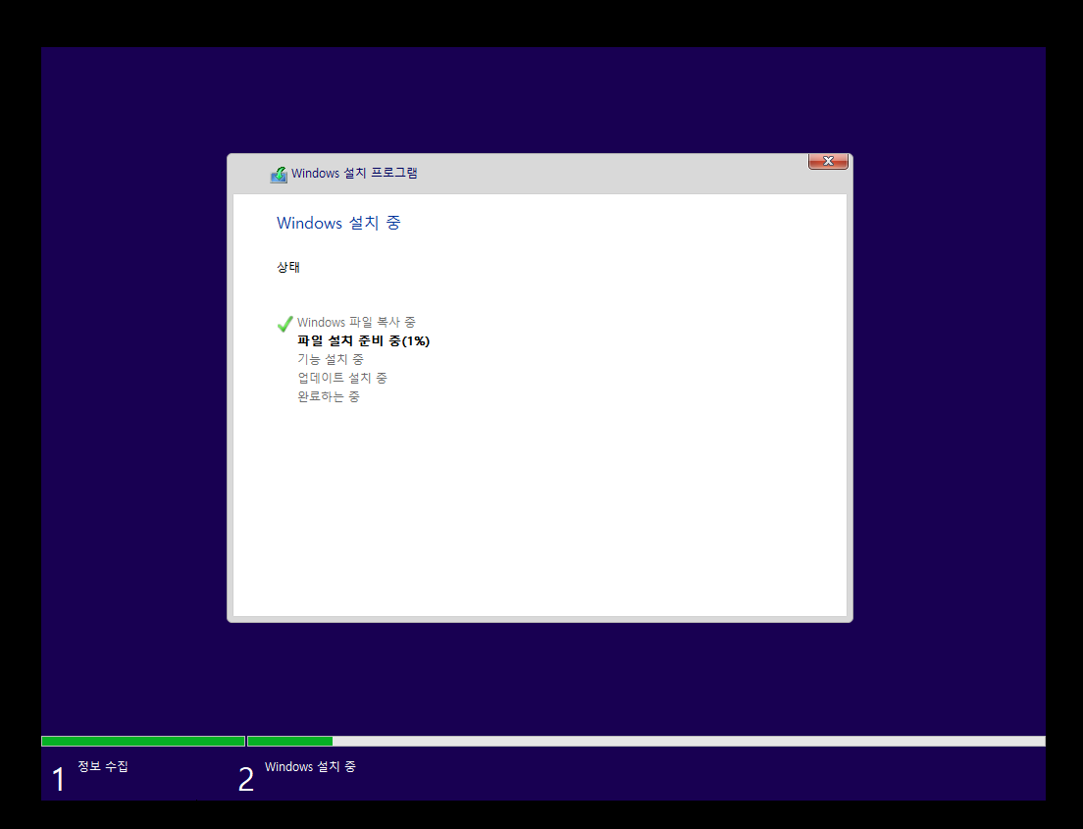Select the '업데이트 설치 중' status line
The height and width of the screenshot is (829, 1083).
(342, 378)
